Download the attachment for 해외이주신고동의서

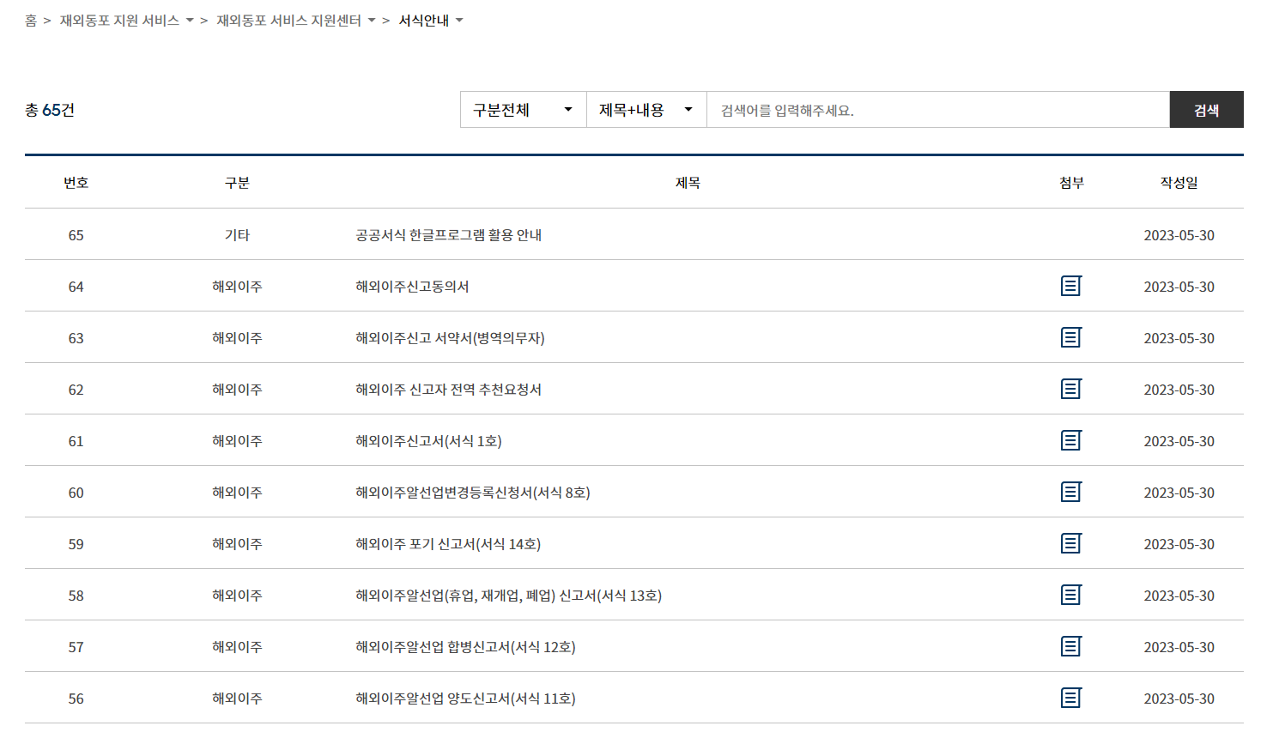click(x=1070, y=285)
